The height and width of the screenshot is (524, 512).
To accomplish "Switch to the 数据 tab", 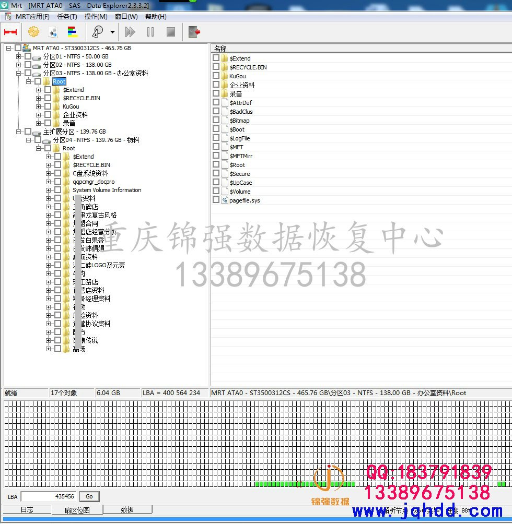I will (x=127, y=509).
